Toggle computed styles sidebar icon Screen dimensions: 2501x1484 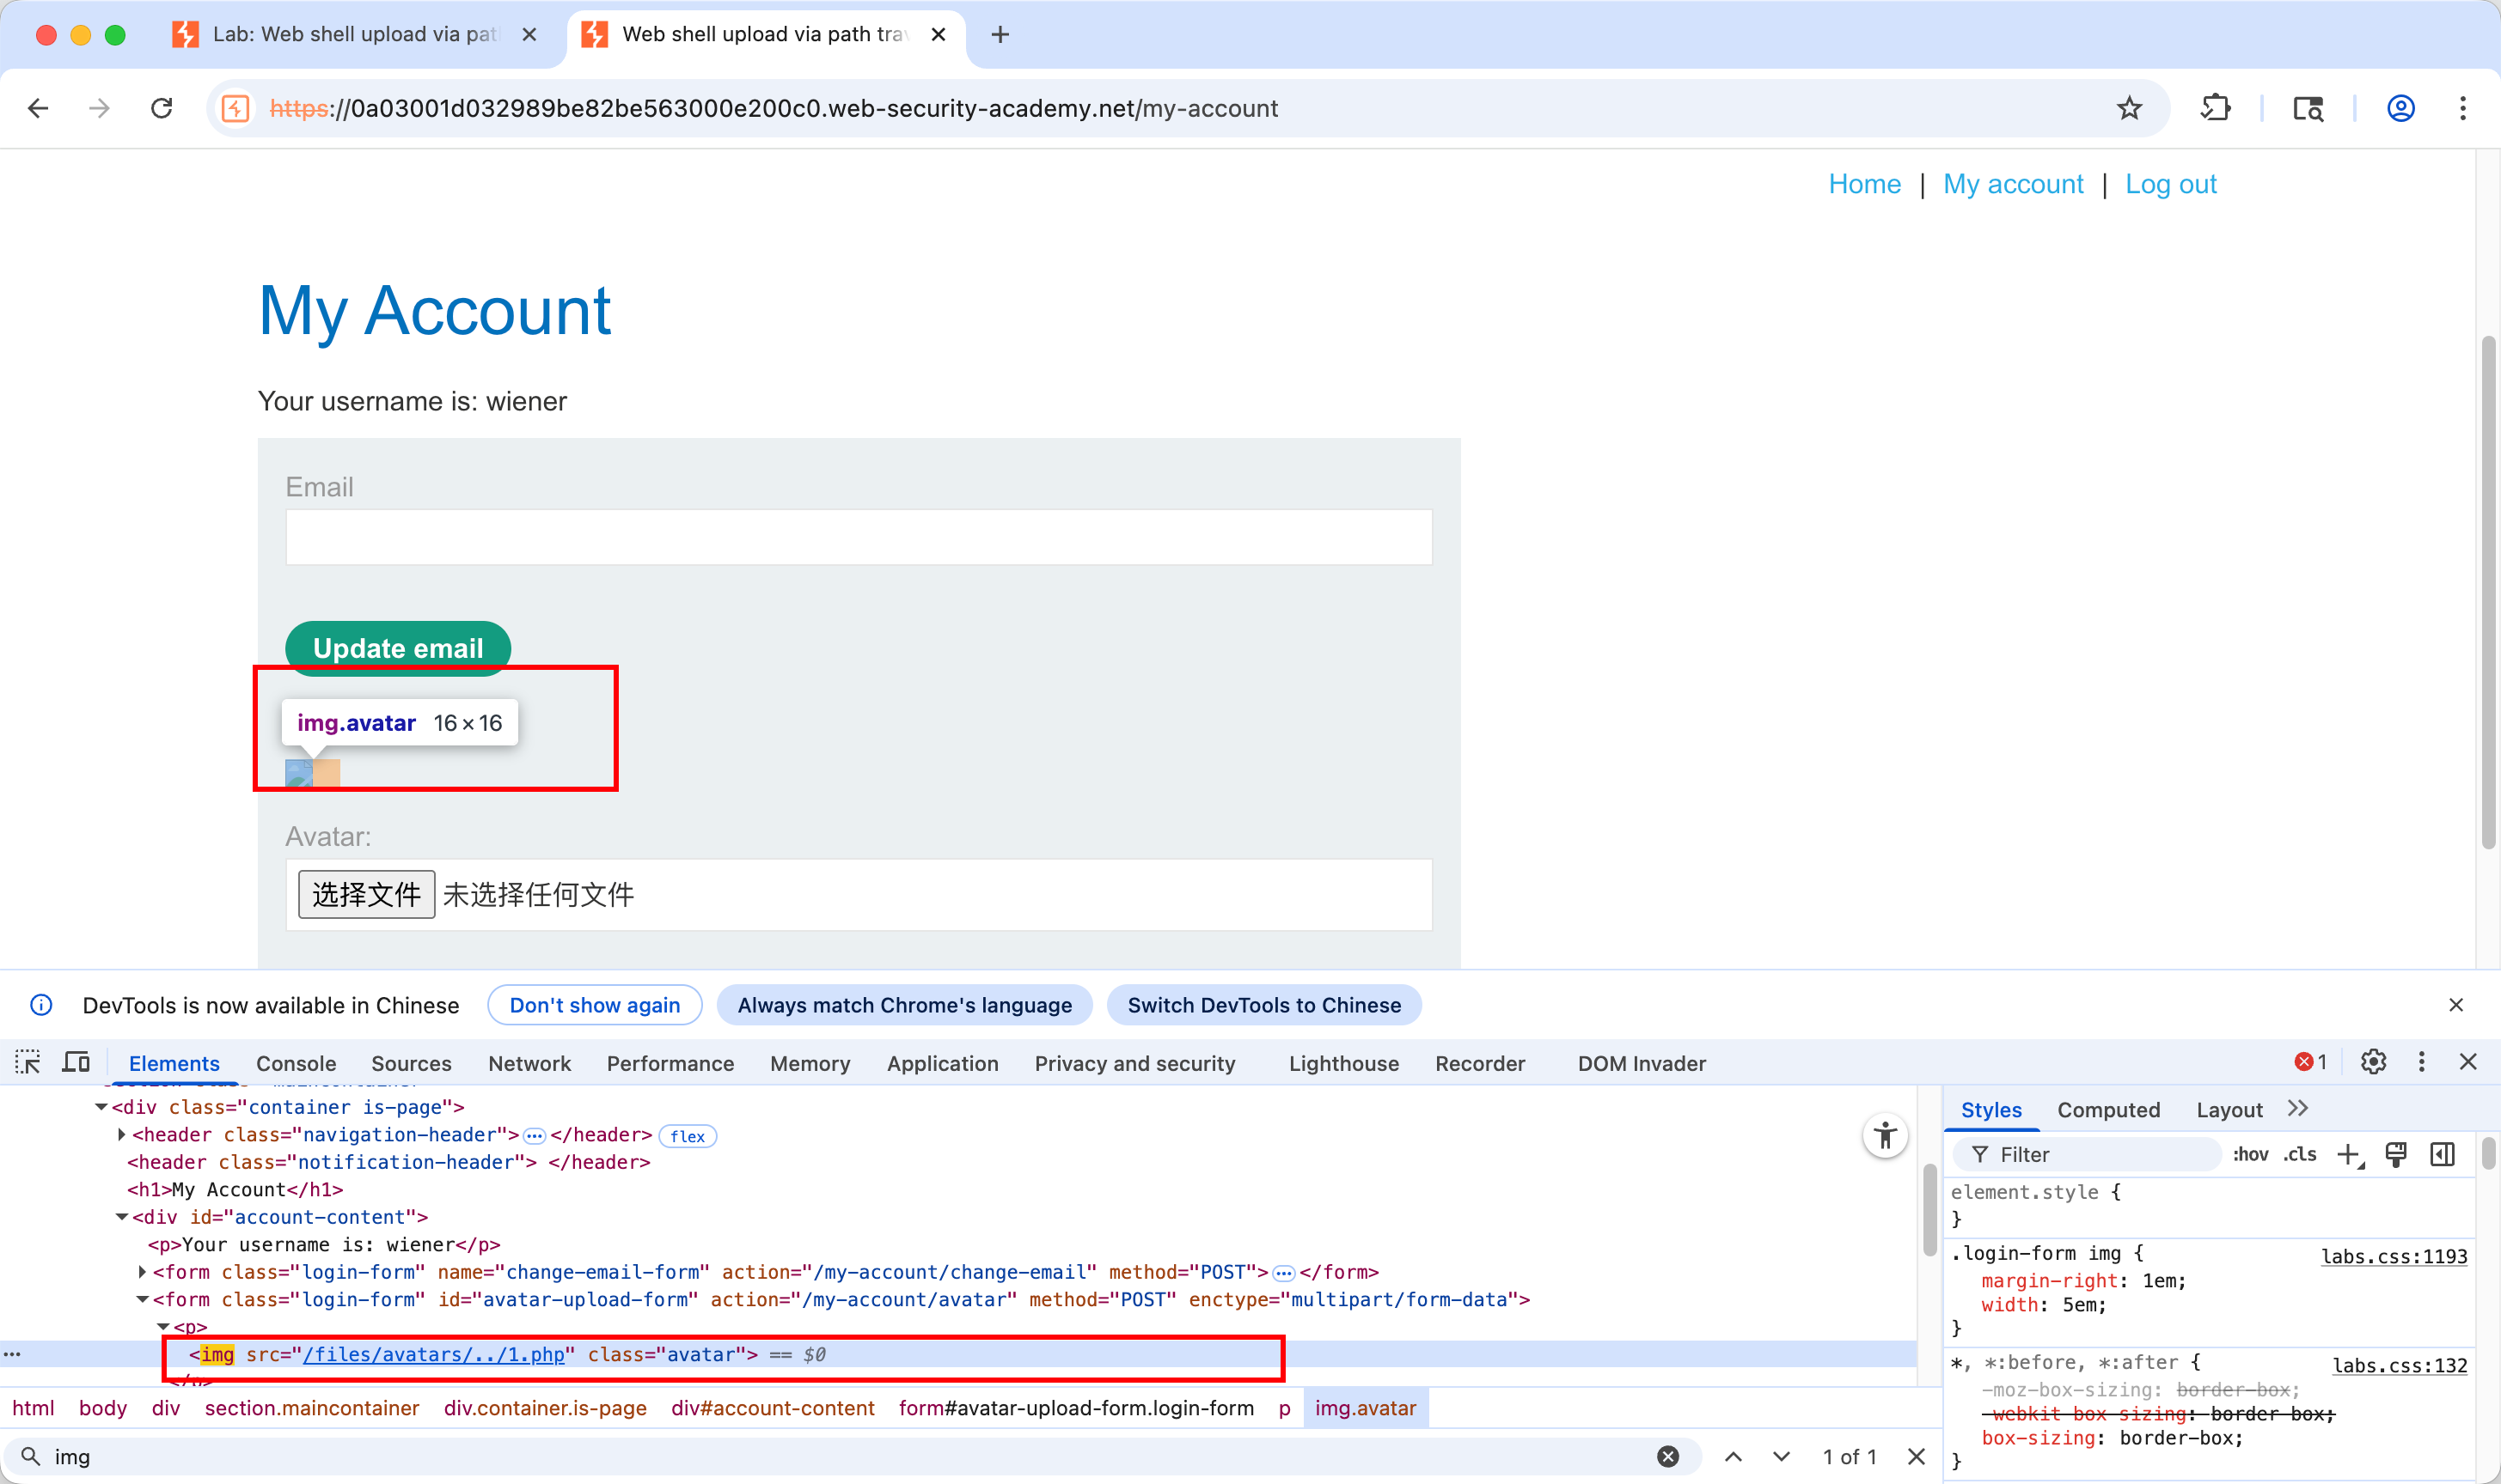pyautogui.click(x=2442, y=1155)
